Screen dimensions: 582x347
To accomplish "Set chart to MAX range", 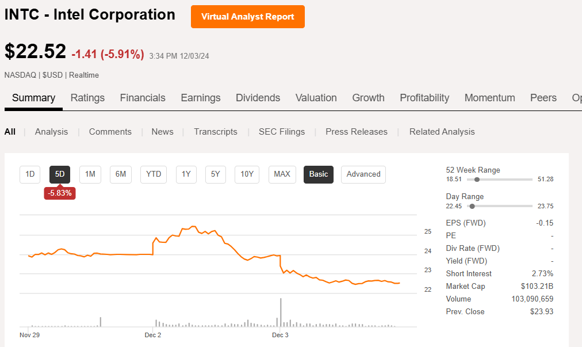I will (x=282, y=174).
